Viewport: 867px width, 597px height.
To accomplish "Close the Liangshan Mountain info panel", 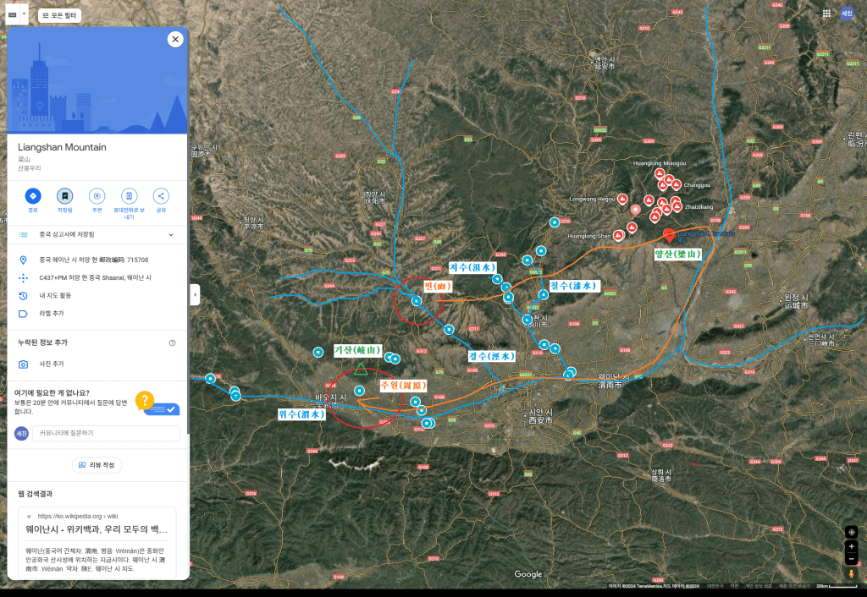I will tap(174, 39).
